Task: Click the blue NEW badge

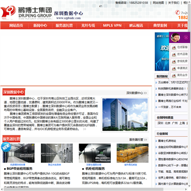Action: [6, 146]
